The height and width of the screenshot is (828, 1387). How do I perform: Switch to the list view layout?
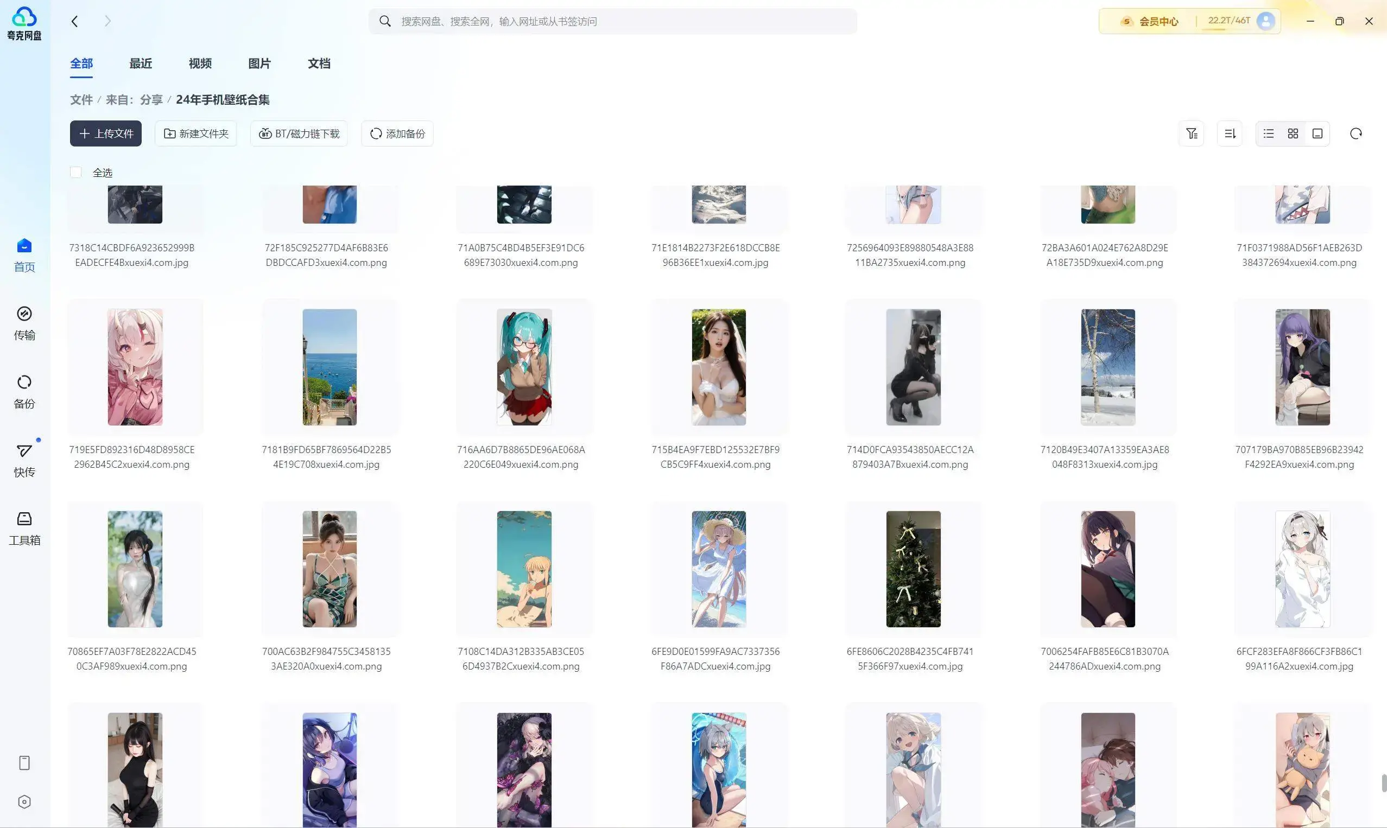1269,133
